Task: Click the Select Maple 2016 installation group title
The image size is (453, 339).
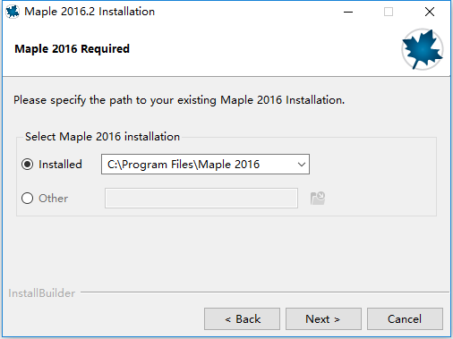Action: pos(102,137)
